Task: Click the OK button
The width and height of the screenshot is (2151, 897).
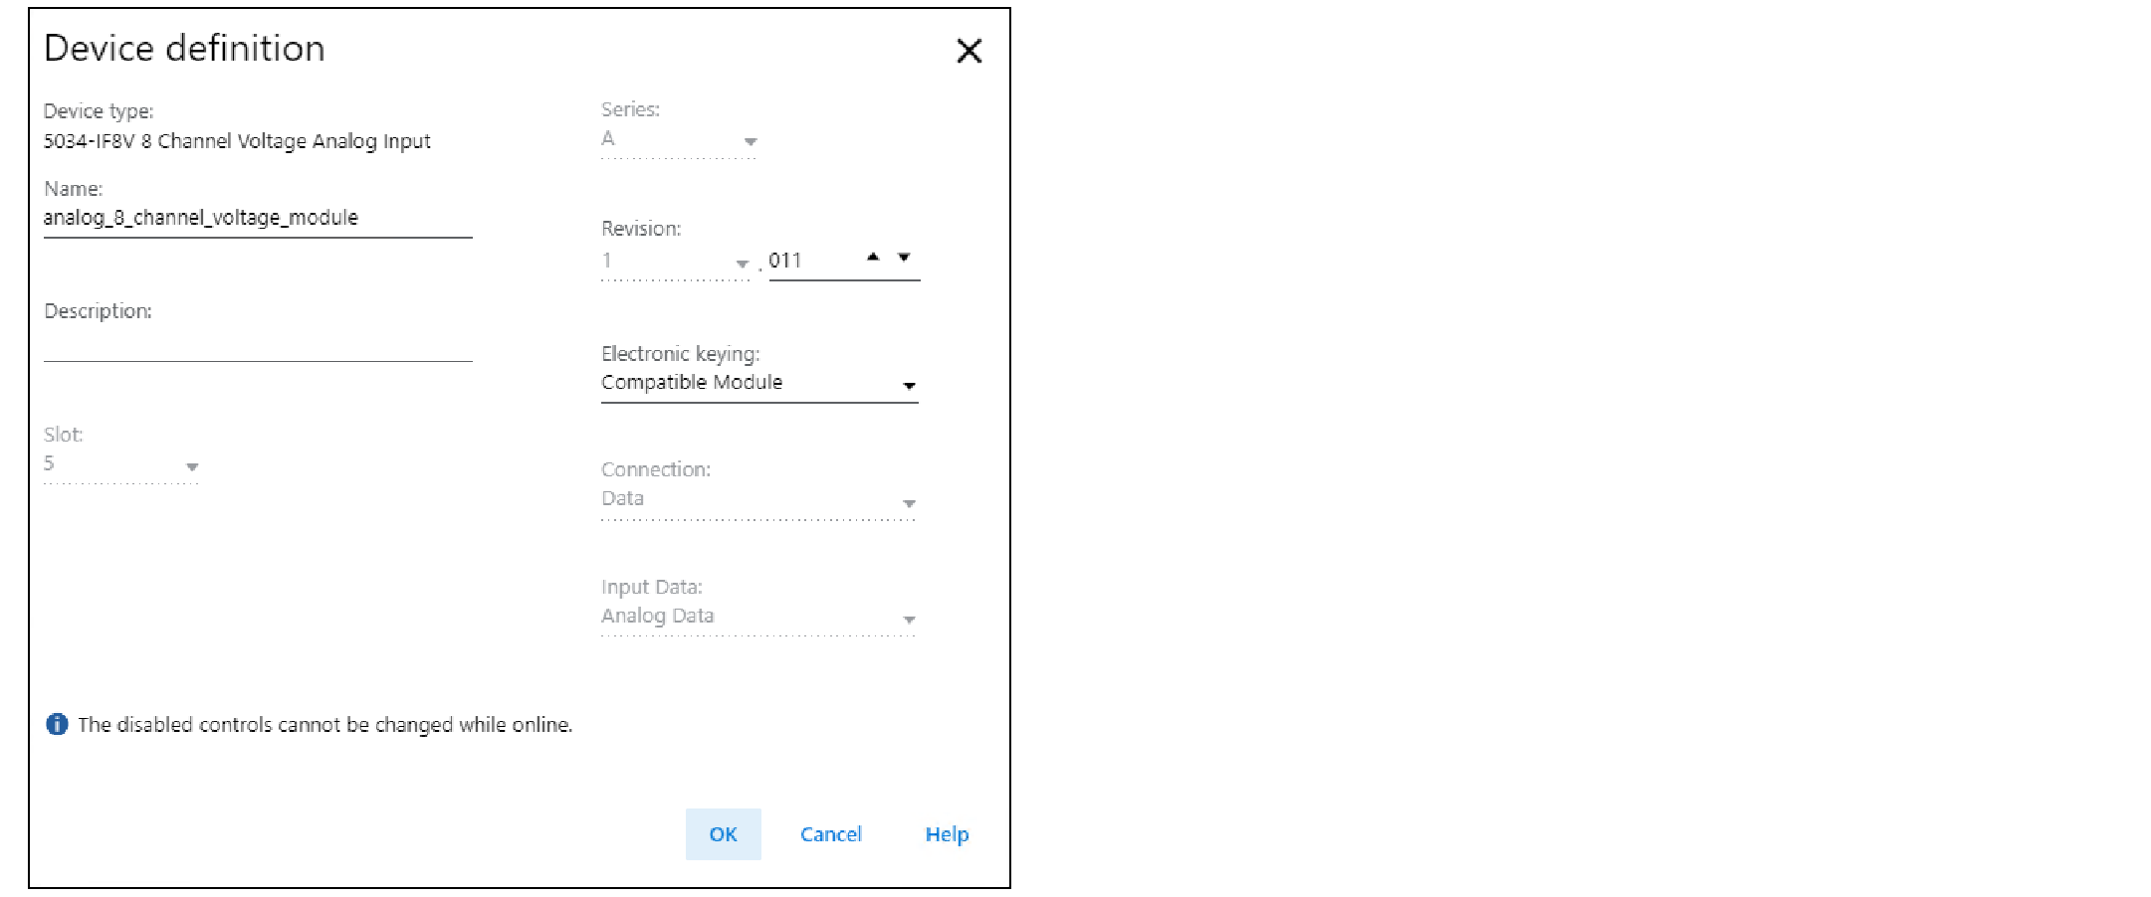Action: click(x=724, y=834)
